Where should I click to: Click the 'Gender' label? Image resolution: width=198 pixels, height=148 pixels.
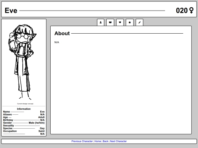click(x=7, y=123)
